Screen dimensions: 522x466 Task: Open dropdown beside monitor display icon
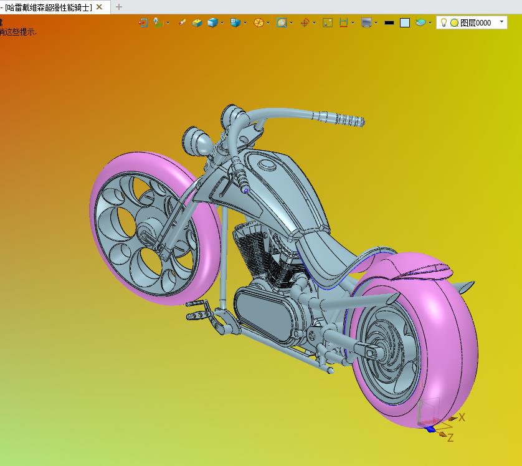[376, 23]
